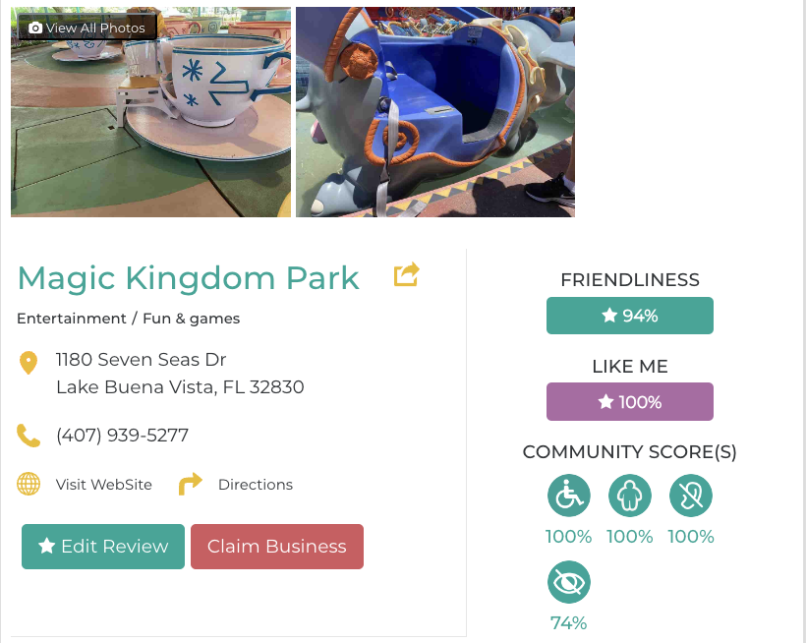Select the hearing impairment score icon
Viewport: 806px width, 643px height.
[691, 496]
